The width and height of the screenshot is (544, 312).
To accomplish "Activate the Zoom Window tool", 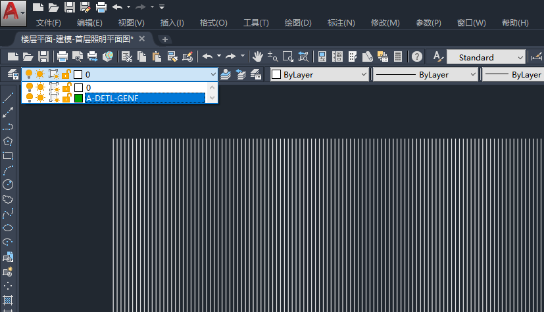I will tap(287, 56).
